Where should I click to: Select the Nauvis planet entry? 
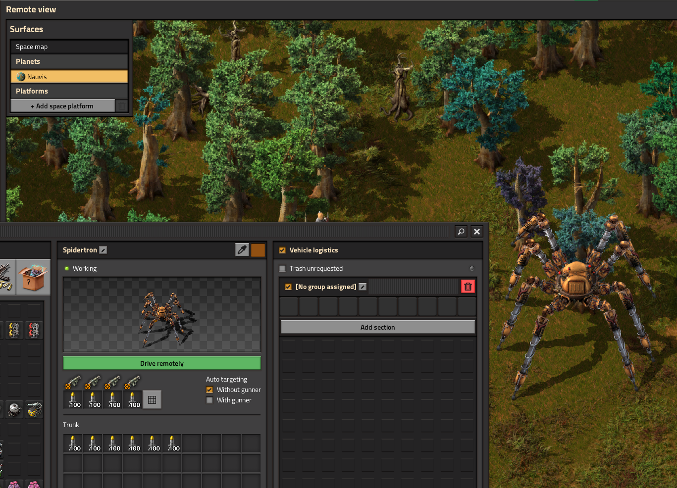coord(69,77)
